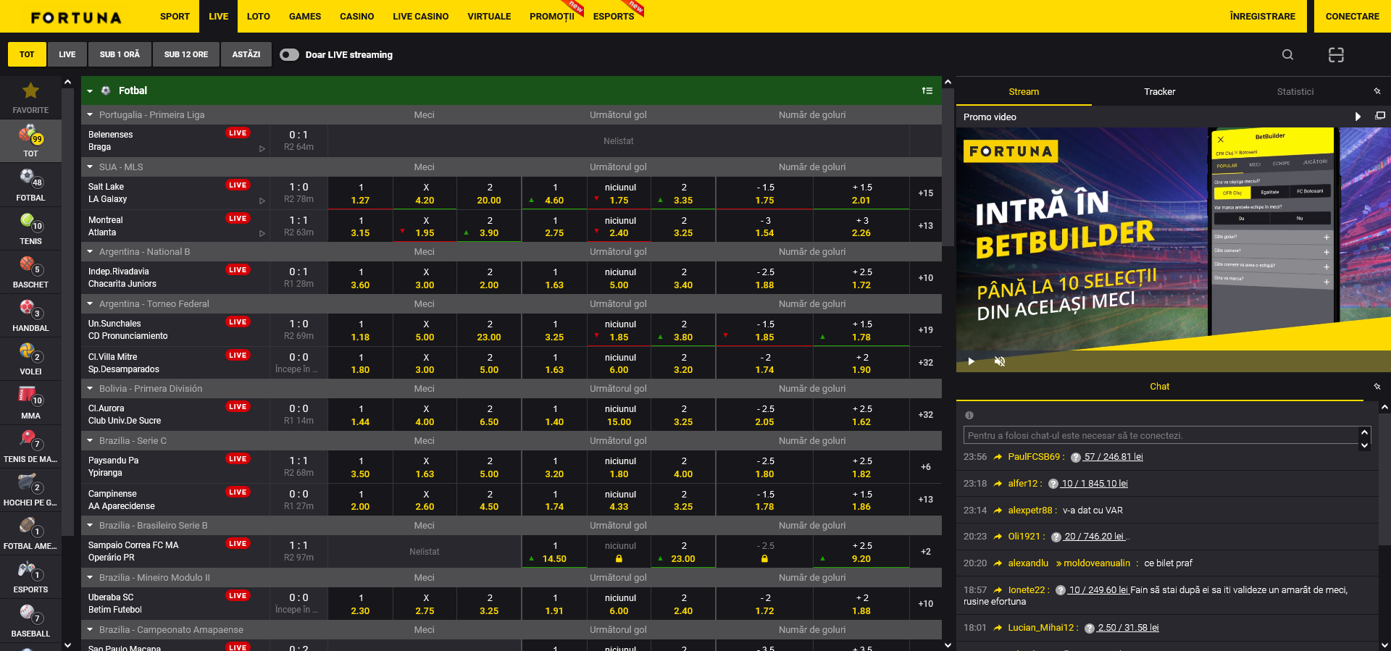Select ASTĂZI filter
1391x651 pixels.
(246, 54)
